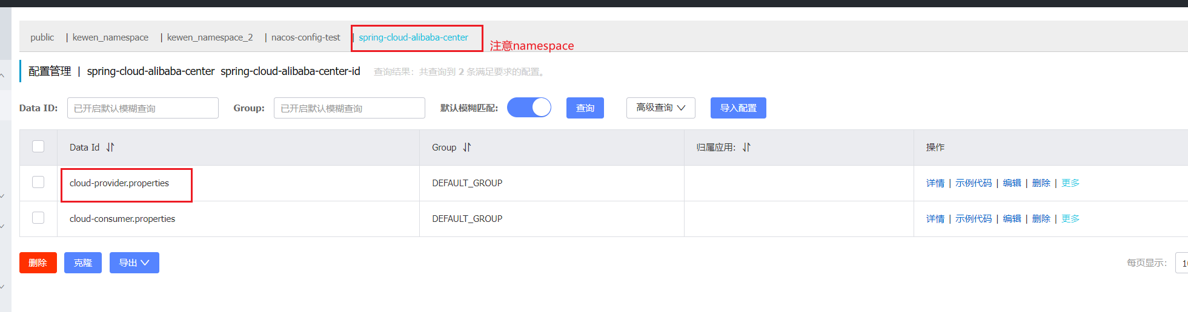Image resolution: width=1188 pixels, height=312 pixels.
Task: Click DEFAULT_GROUP in cloud-consumer row
Action: click(x=467, y=218)
